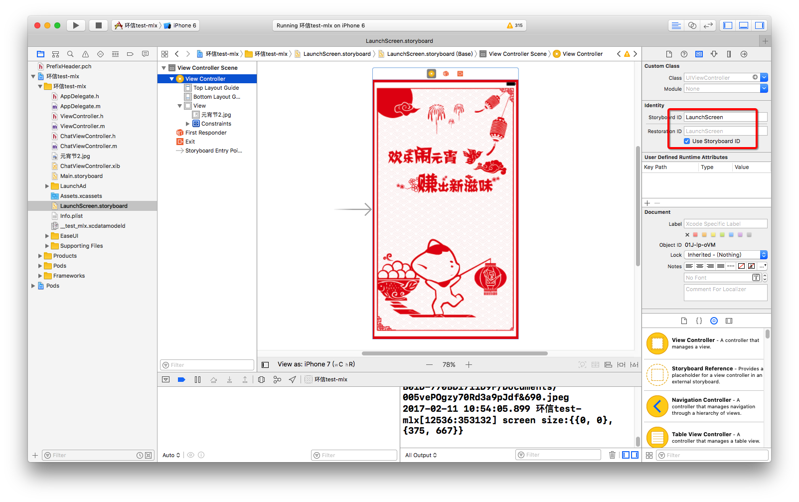Open the Align constraints tool
This screenshot has height=502, width=799.
608,365
